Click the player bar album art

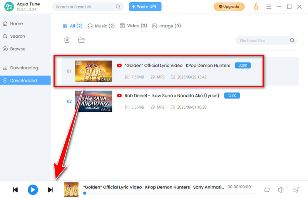[x=71, y=190]
